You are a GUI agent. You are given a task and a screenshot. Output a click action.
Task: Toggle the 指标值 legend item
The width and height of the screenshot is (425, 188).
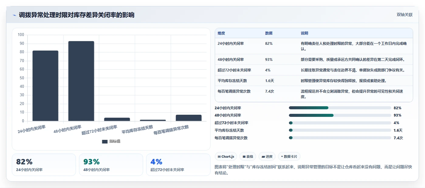tap(111, 141)
